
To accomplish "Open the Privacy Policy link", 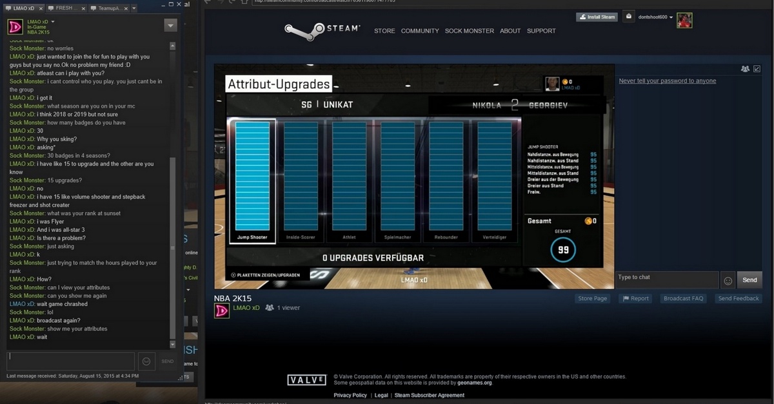I will (x=350, y=395).
